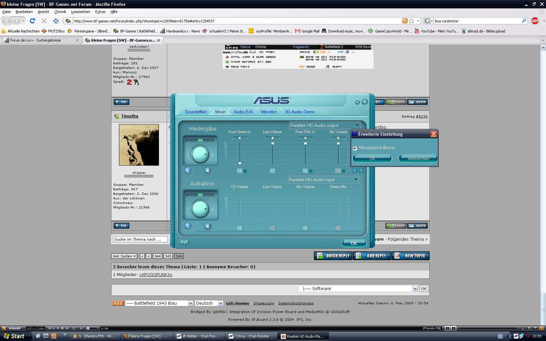Image resolution: width=546 pixels, height=341 pixels.
Task: Unmute recording Stereo Mix channel
Action: click(338, 228)
